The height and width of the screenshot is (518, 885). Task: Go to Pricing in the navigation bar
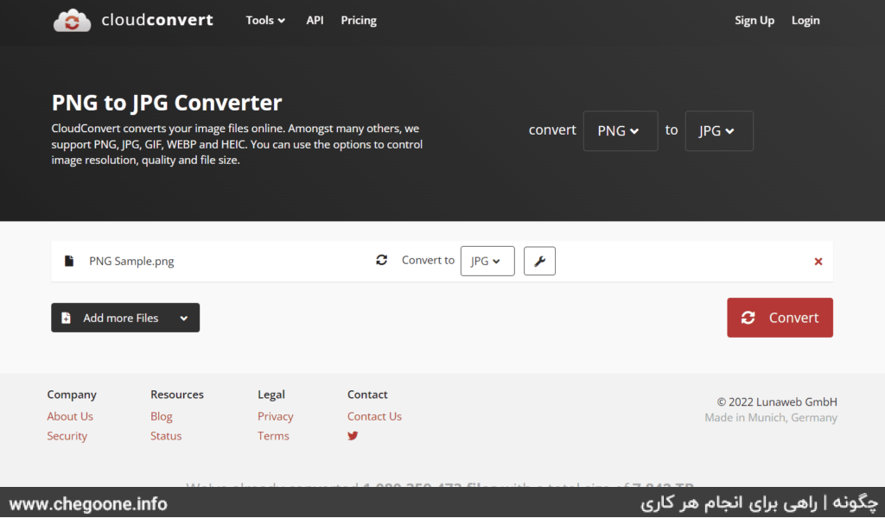(x=359, y=21)
